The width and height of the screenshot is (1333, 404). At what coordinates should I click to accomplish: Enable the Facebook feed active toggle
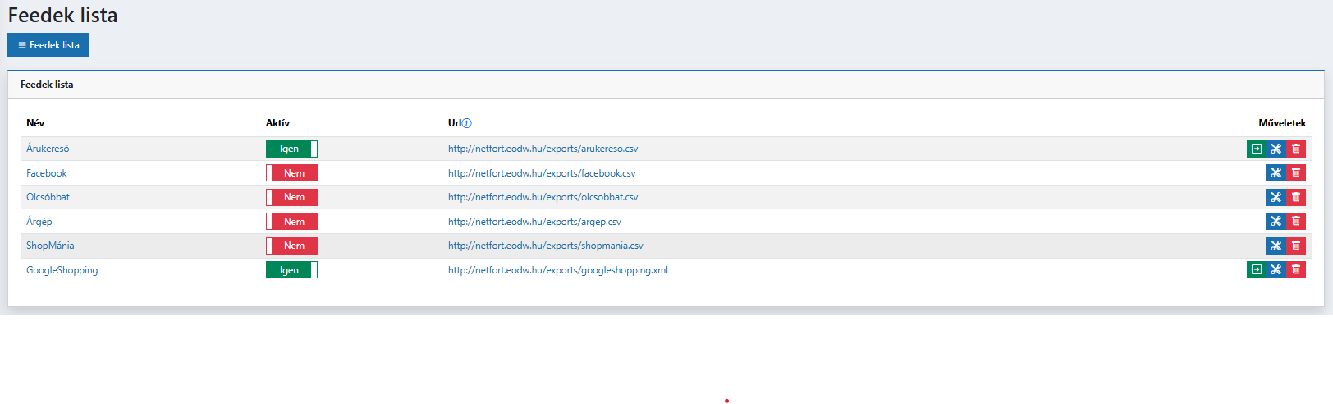(x=291, y=173)
